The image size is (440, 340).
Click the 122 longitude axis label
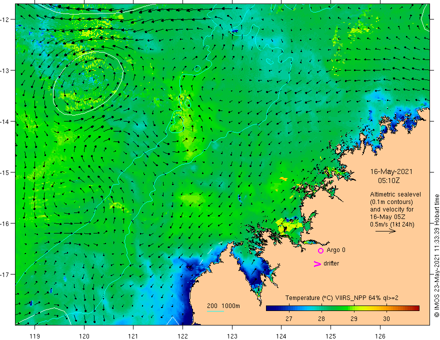pos(182,336)
